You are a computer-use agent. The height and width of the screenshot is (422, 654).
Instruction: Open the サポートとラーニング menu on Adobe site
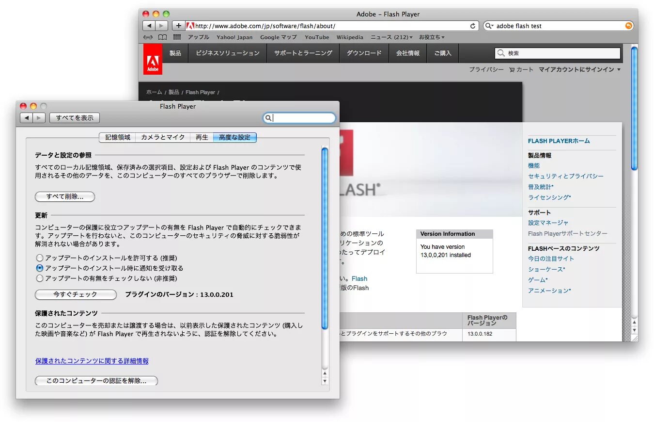coord(303,53)
